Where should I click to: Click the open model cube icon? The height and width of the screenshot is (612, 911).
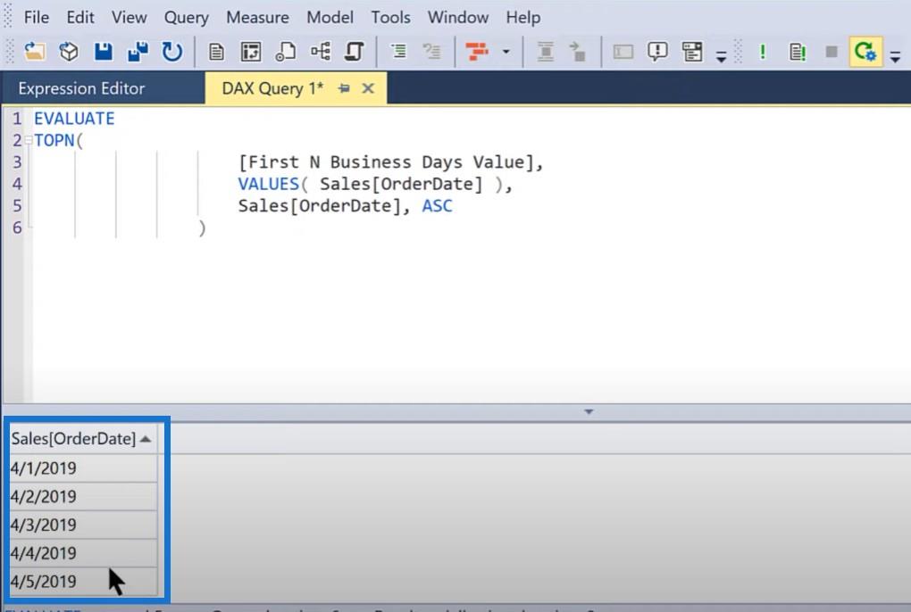pos(69,52)
